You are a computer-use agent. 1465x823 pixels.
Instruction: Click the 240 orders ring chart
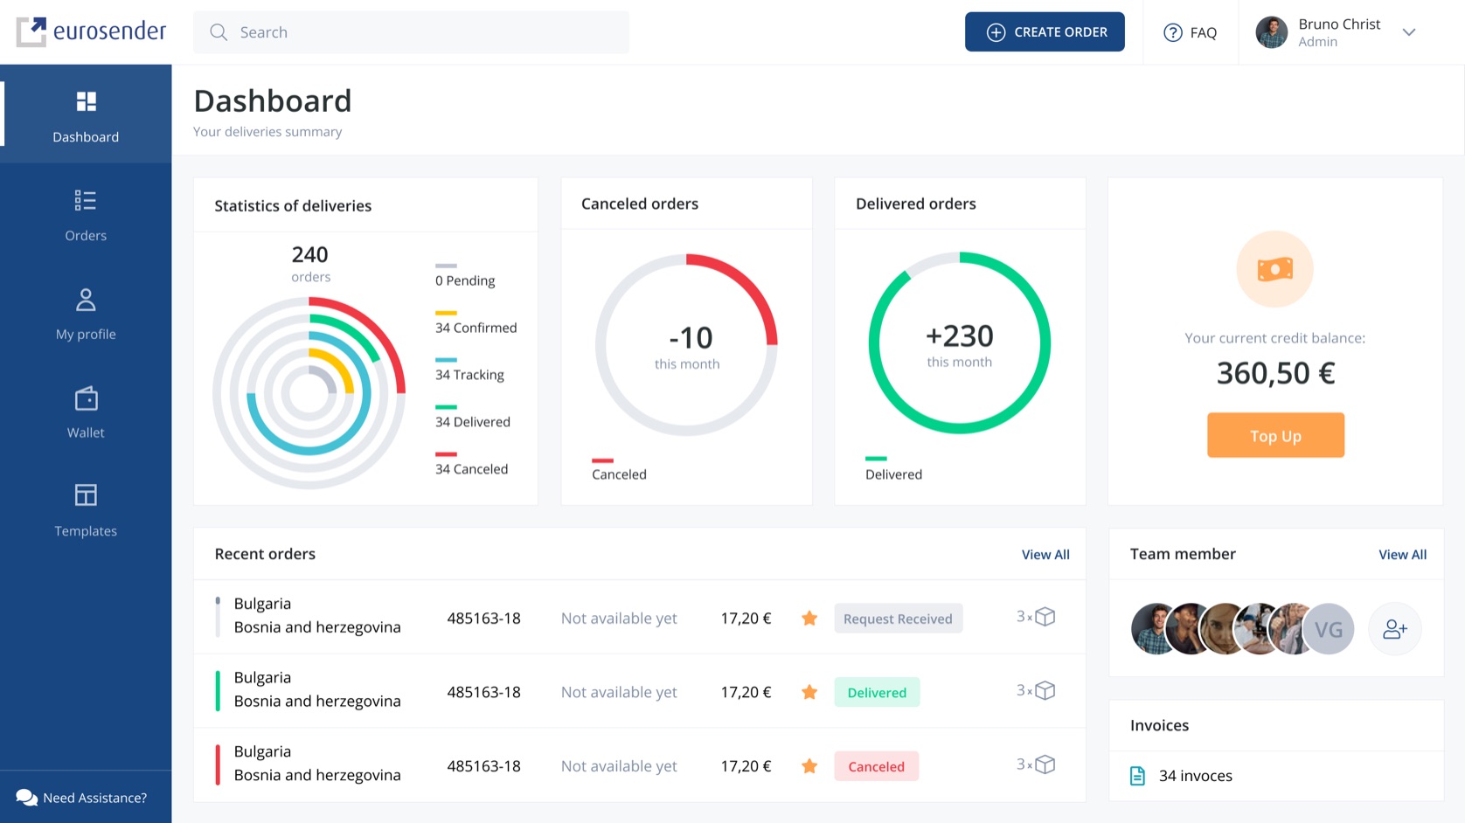309,393
